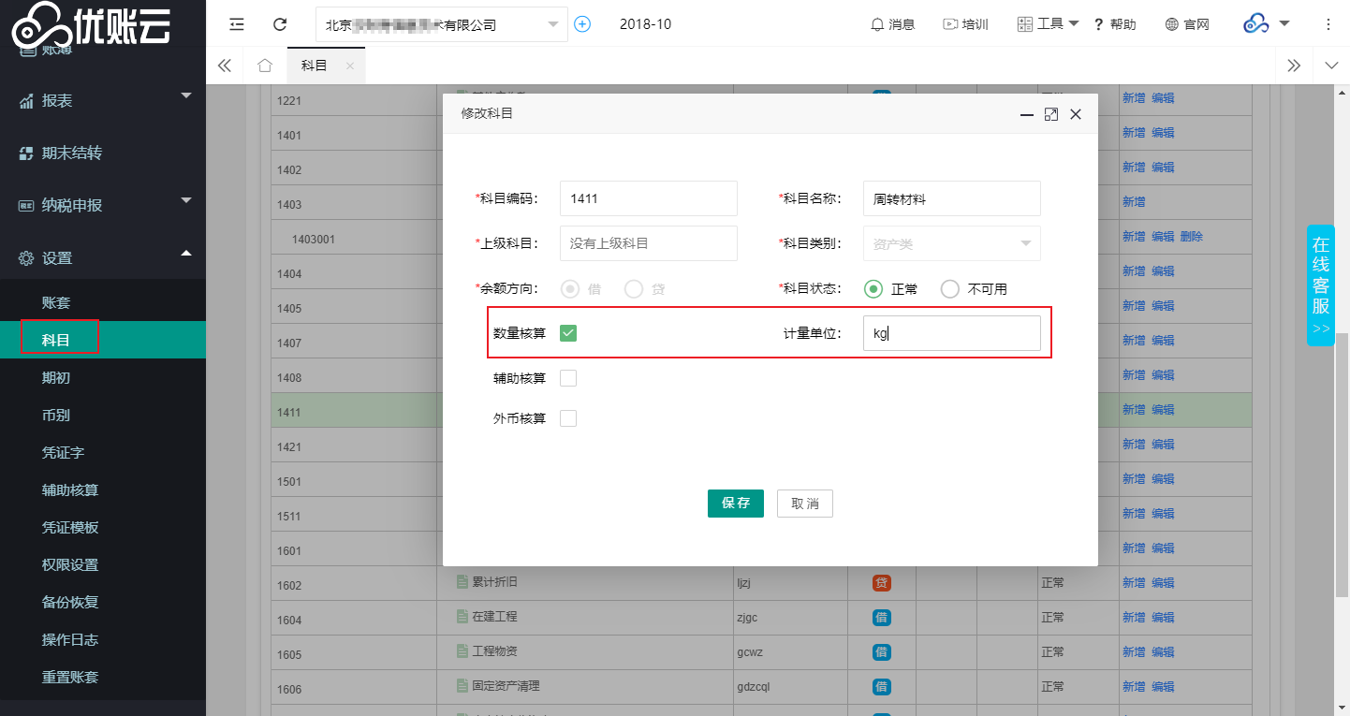Open 币别 in settings submenu
Screen dimensions: 1350x716
click(x=103, y=415)
